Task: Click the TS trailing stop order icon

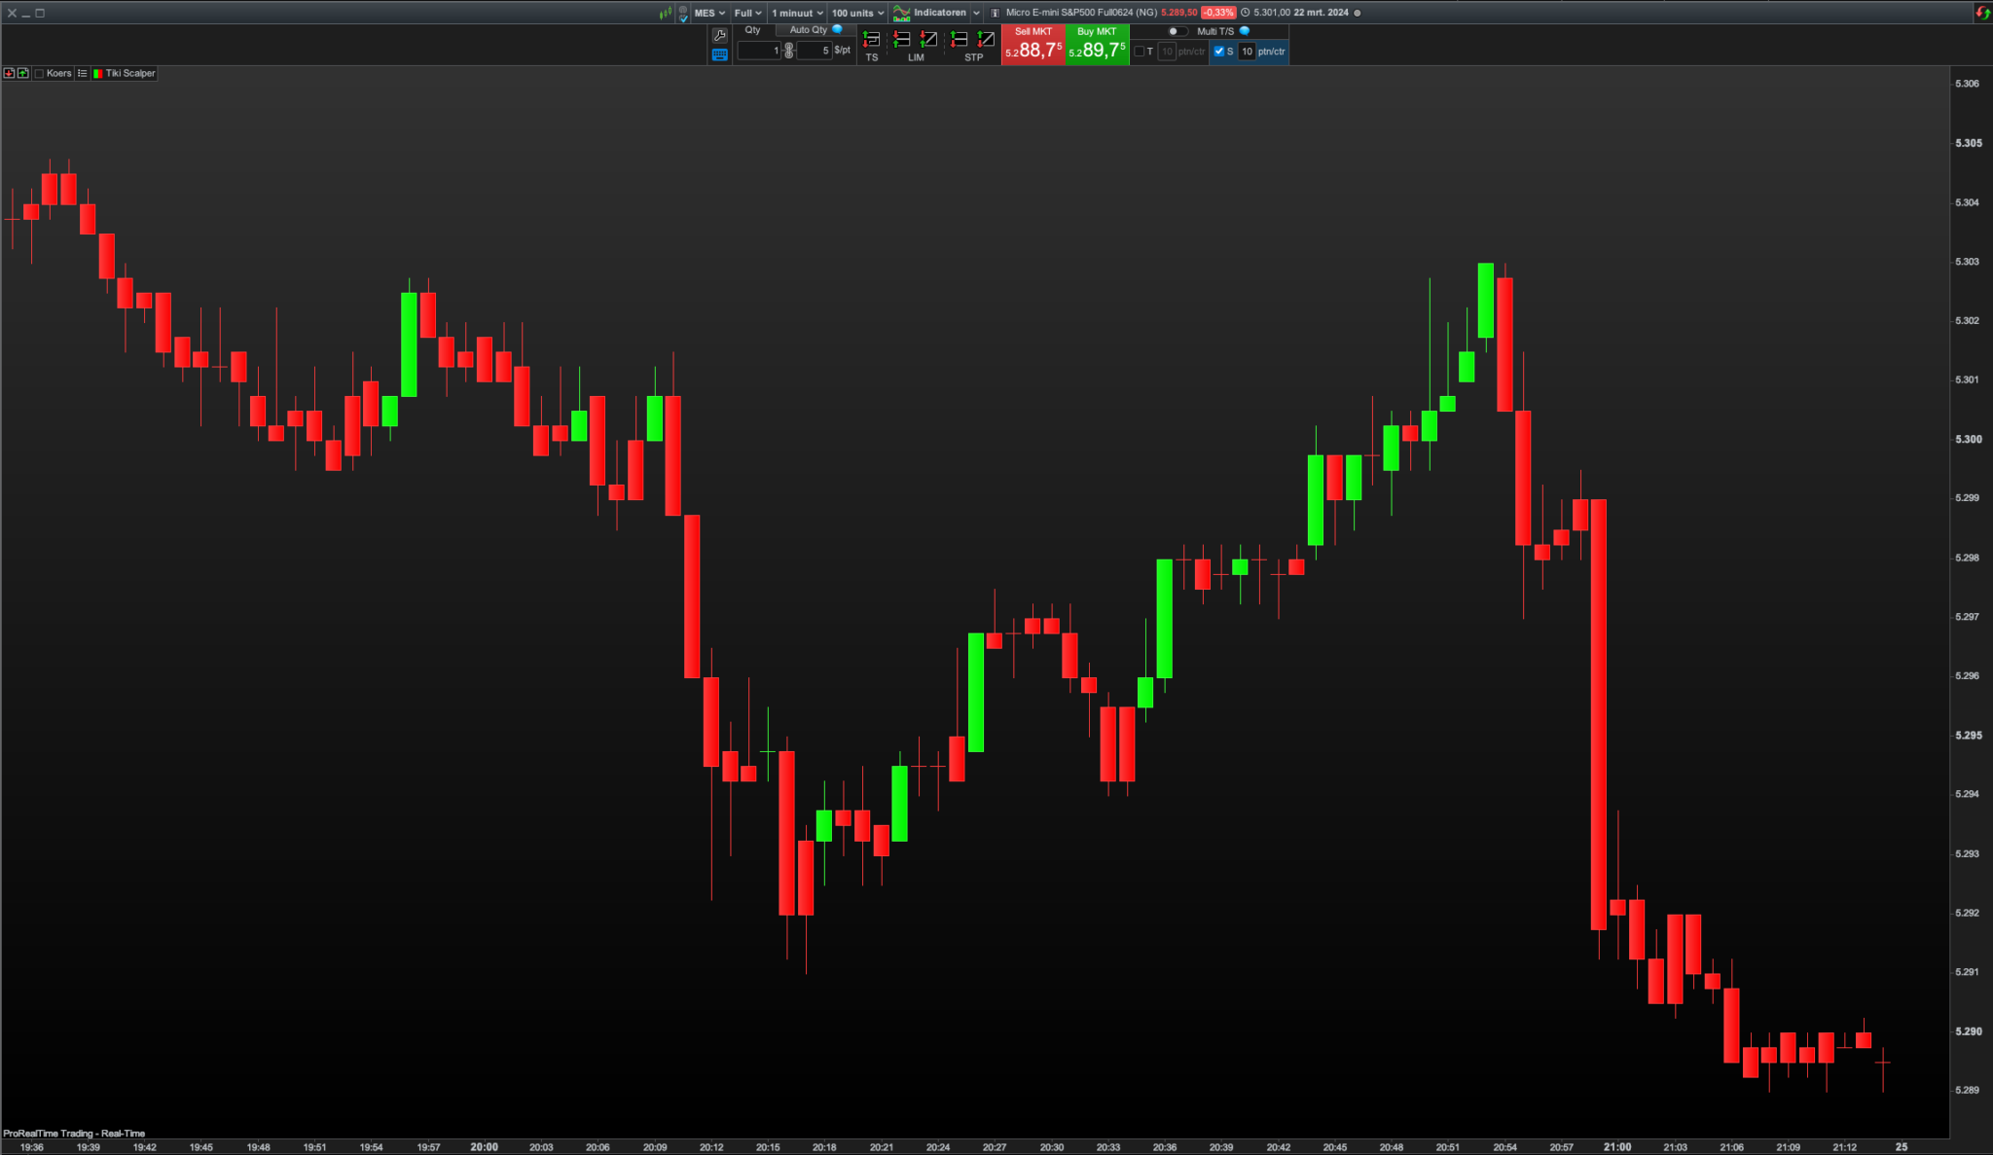Action: [871, 40]
